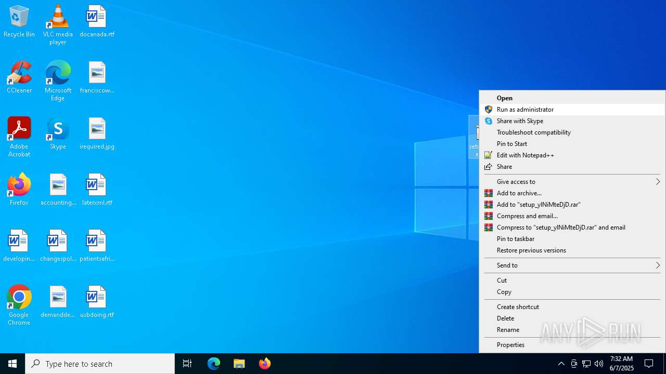Select Pin to Start
666x374 pixels.
pos(572,144)
